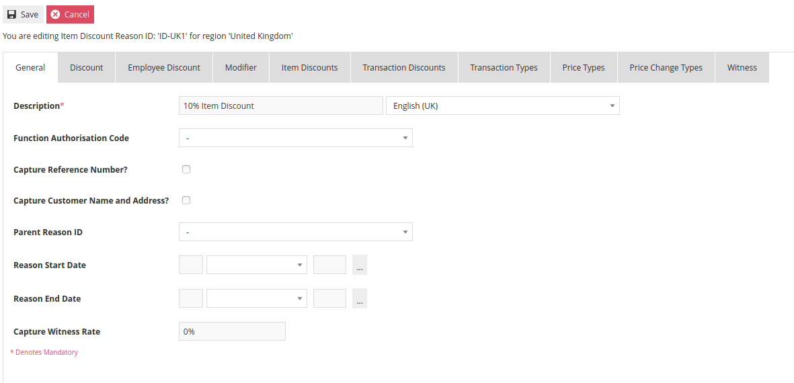This screenshot has width=794, height=383.
Task: Enable Capture Customer Name and Address checkbox
Action: (186, 200)
